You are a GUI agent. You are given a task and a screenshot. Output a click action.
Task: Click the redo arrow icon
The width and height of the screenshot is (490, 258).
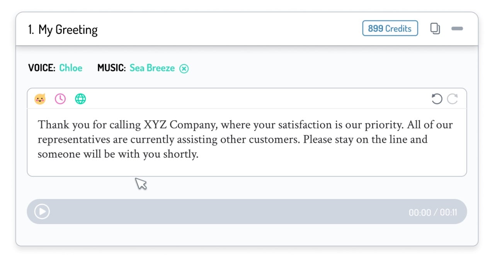coord(453,99)
